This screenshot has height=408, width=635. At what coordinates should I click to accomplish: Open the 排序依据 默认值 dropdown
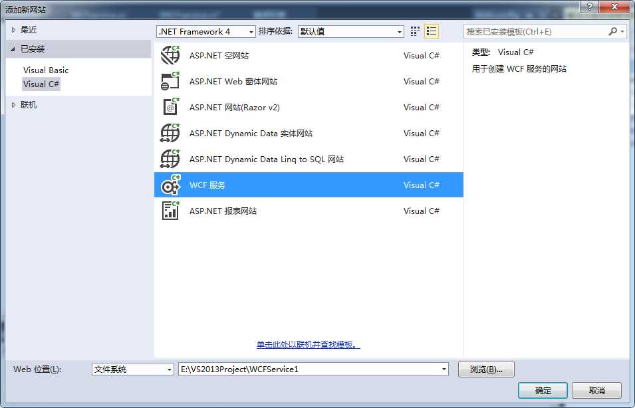pyautogui.click(x=350, y=32)
